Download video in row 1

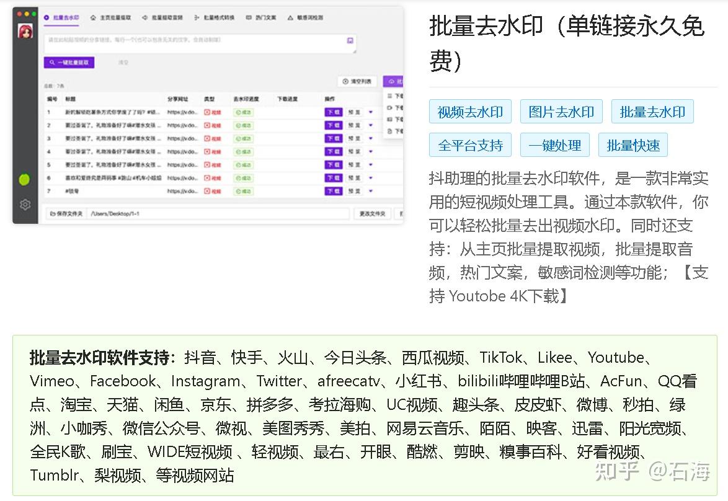pyautogui.click(x=334, y=112)
